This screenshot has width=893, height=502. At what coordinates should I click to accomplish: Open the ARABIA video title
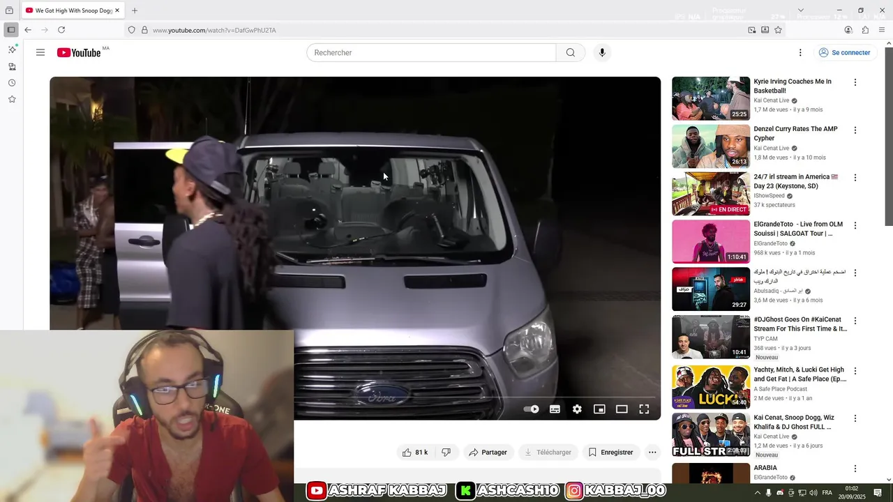click(765, 468)
